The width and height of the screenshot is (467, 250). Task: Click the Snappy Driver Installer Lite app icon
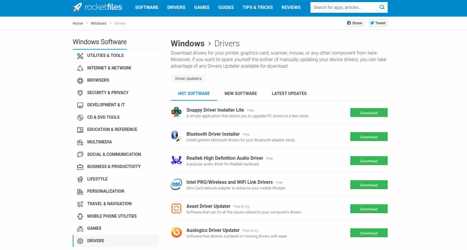point(176,113)
